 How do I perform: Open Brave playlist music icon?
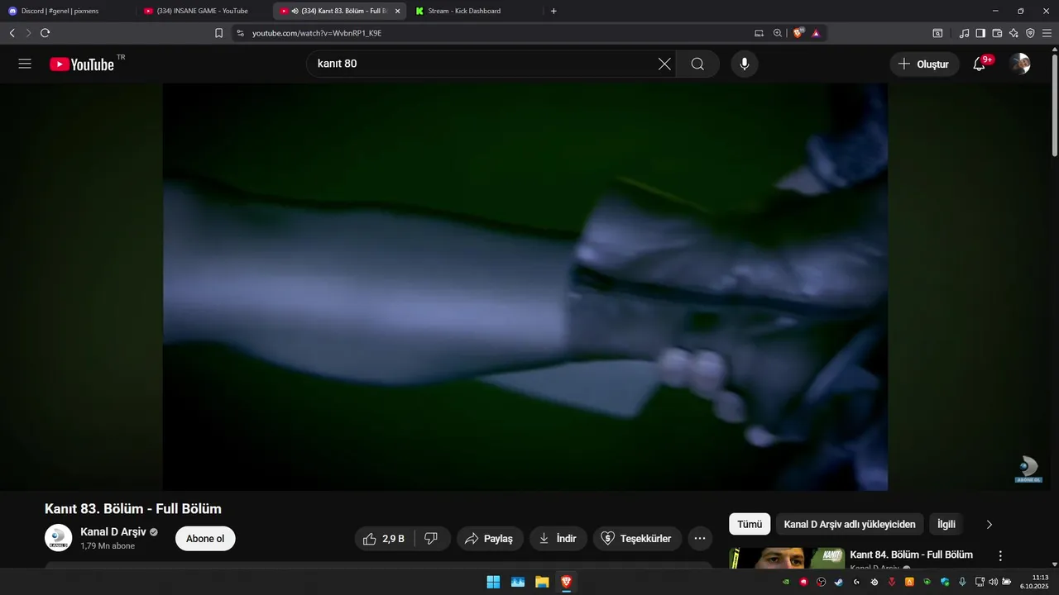(x=965, y=33)
